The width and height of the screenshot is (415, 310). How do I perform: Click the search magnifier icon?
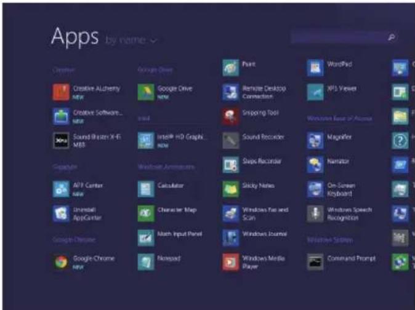tap(392, 38)
